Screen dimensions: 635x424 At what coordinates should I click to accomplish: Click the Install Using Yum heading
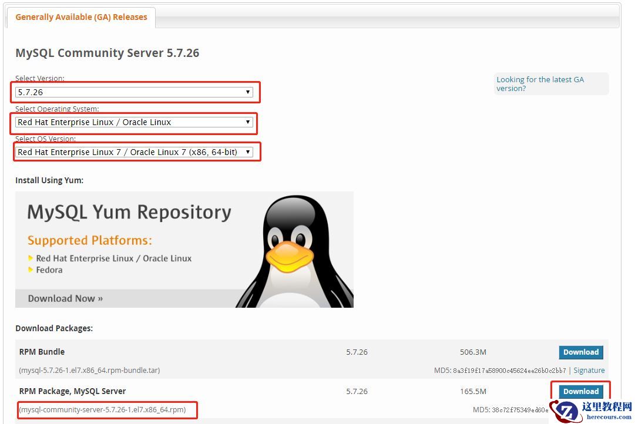click(49, 180)
